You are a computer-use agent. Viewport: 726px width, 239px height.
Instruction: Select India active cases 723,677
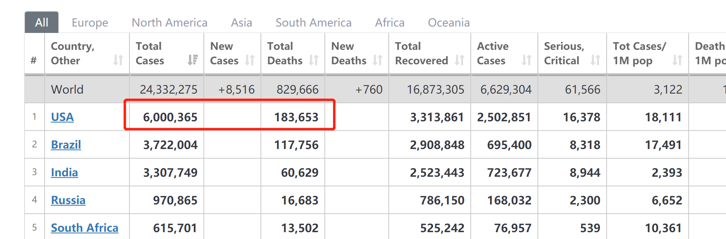[x=509, y=172]
